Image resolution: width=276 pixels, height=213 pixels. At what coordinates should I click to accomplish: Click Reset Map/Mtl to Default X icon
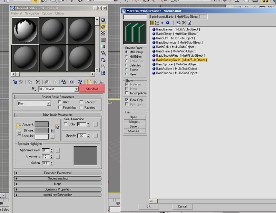(38, 82)
